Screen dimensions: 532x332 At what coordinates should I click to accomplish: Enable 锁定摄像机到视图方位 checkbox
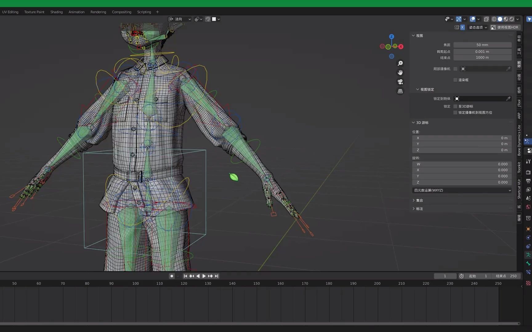click(455, 113)
